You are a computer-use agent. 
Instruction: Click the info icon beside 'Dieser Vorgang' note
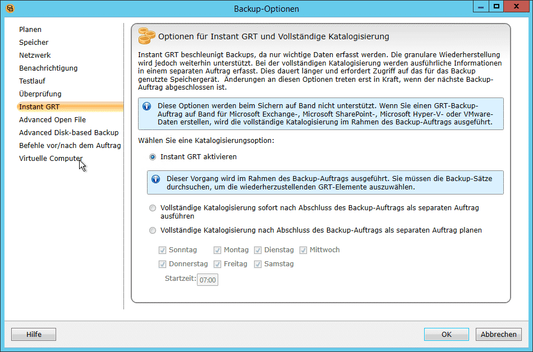point(155,179)
